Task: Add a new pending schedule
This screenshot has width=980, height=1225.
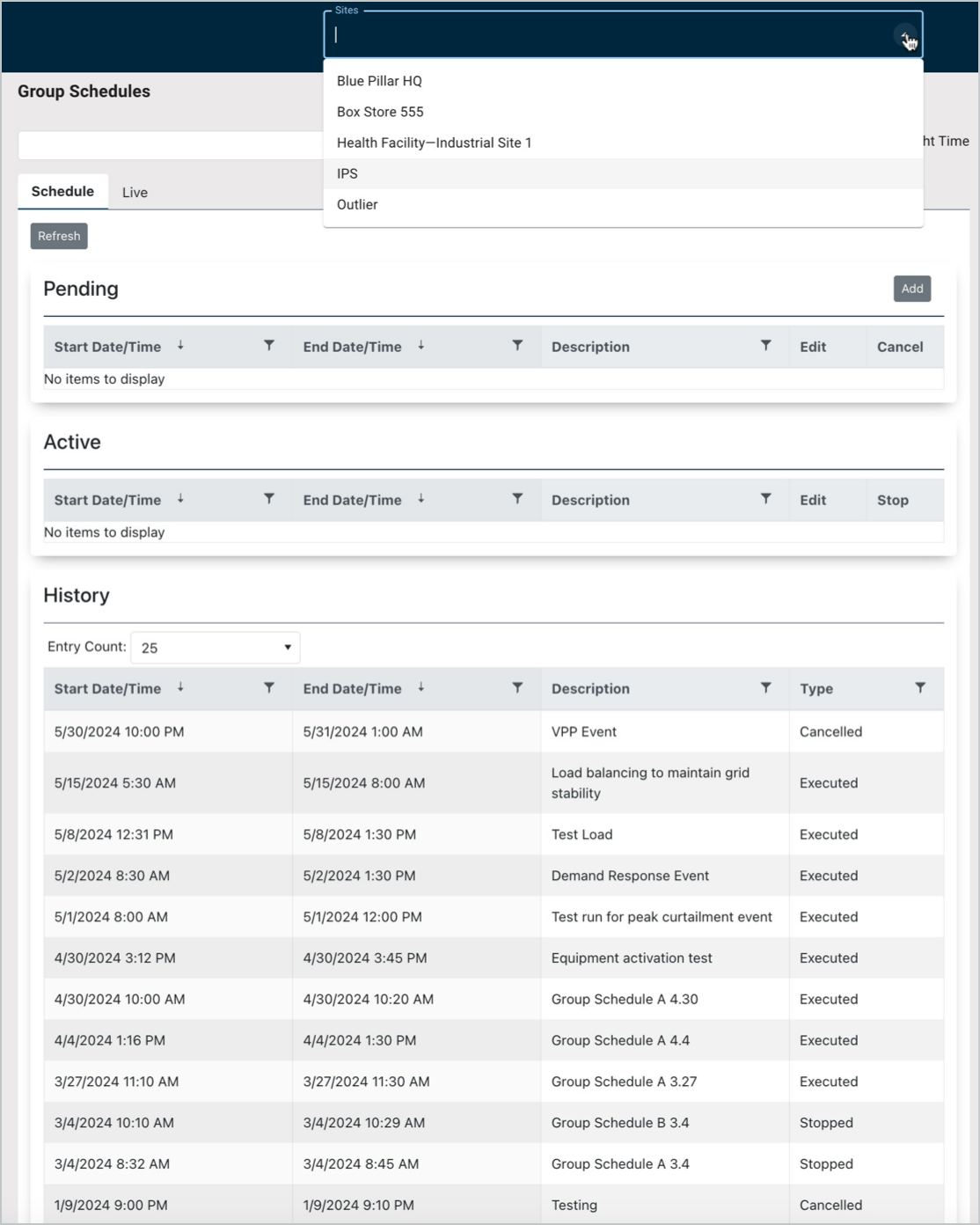Action: (x=911, y=289)
